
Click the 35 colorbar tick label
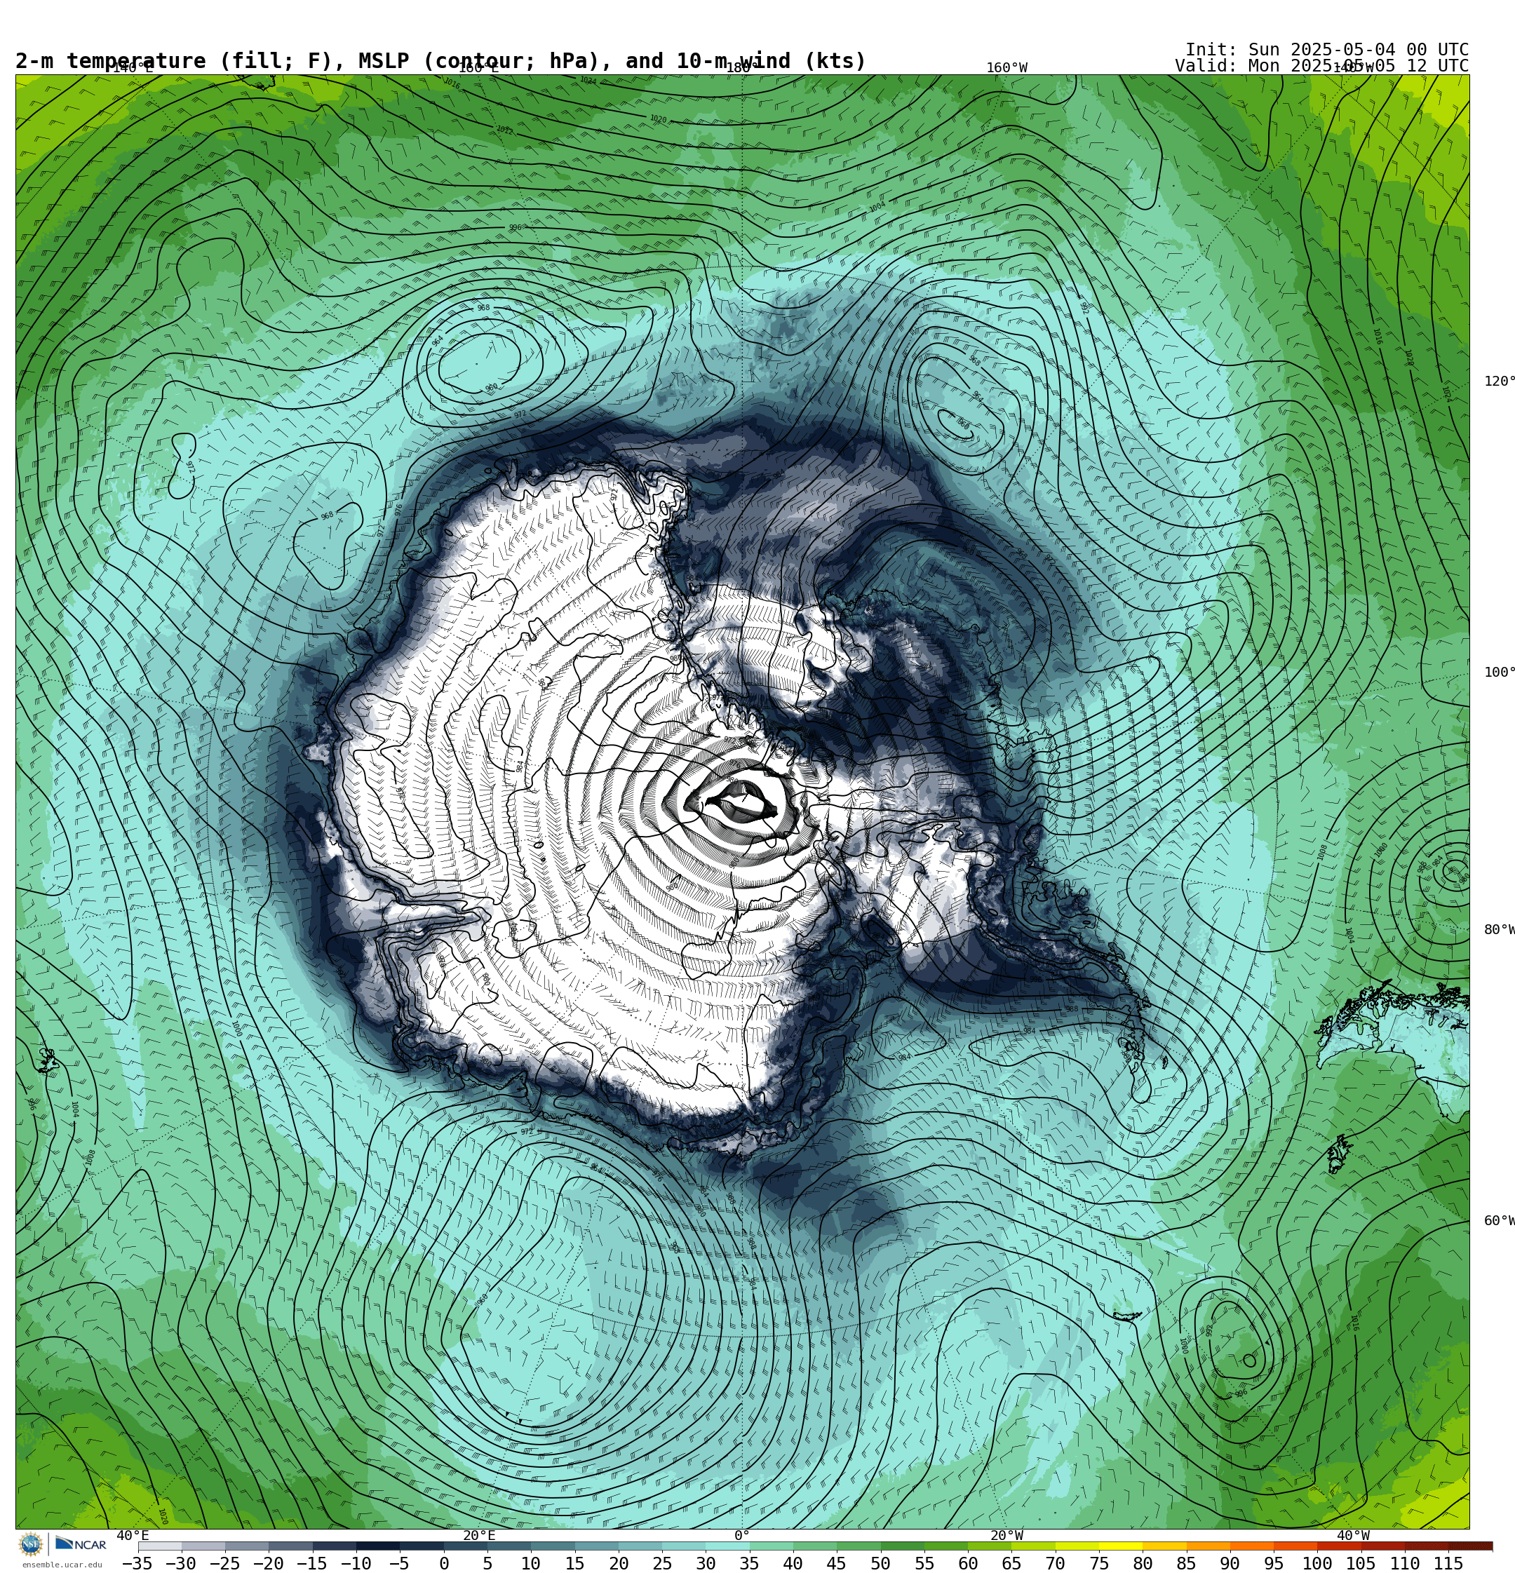point(749,1563)
